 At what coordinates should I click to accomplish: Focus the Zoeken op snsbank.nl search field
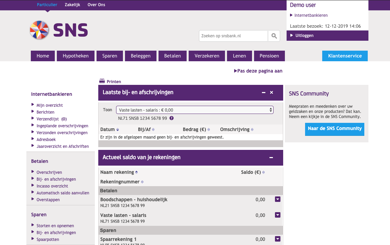pos(233,36)
